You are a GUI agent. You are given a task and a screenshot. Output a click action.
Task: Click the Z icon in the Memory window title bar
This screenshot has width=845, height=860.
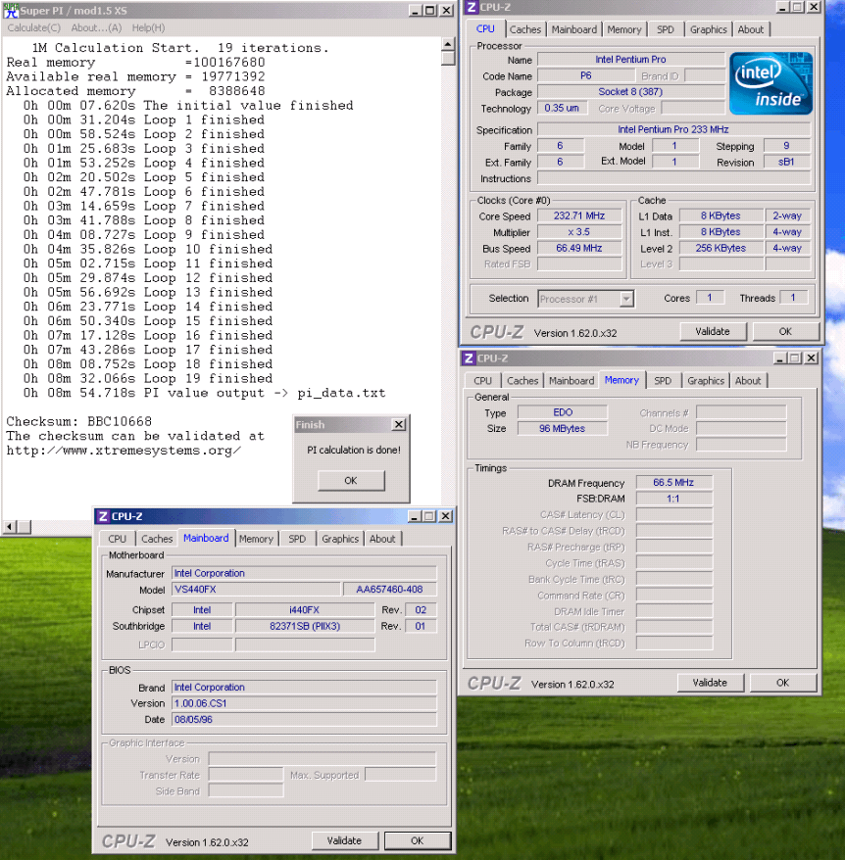469,358
